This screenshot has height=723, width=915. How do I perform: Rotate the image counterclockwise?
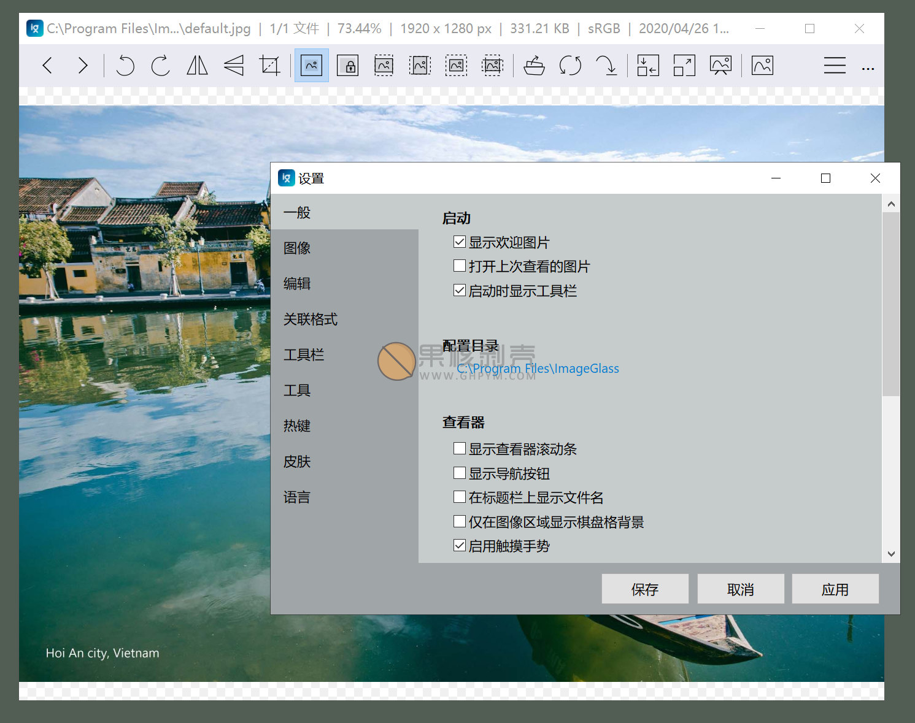point(125,65)
